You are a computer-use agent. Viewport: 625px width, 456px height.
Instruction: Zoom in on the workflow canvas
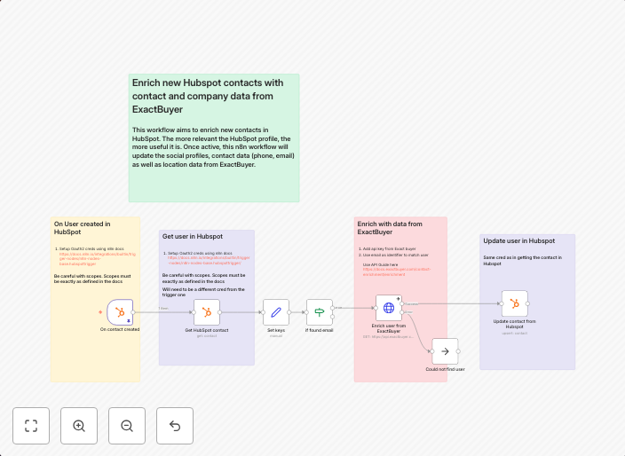(79, 426)
